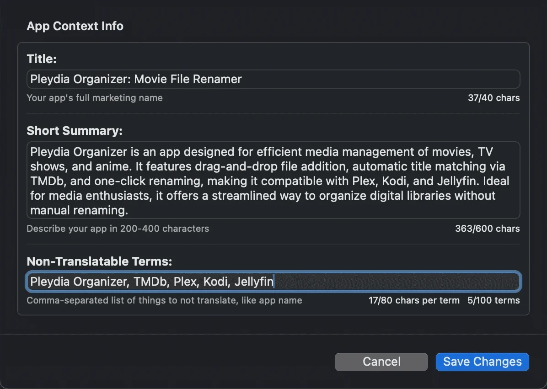Viewport: 547px width, 389px height.
Task: Place cursor on "TMDb" in terms field
Action: 150,282
